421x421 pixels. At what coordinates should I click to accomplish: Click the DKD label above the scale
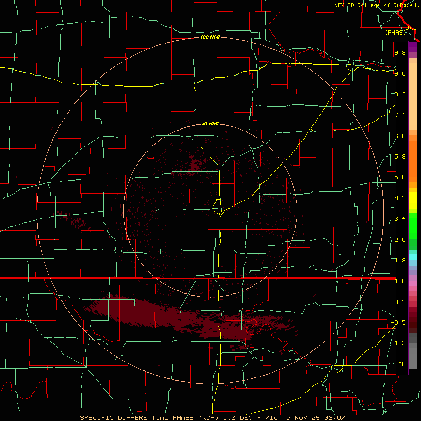pyautogui.click(x=411, y=28)
